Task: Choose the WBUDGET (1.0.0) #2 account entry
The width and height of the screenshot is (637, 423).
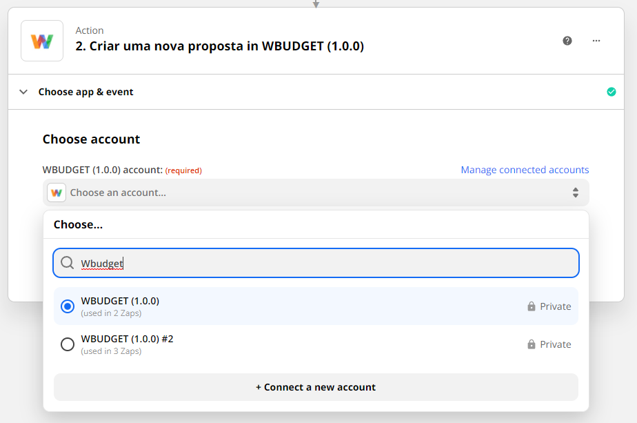Action: [x=316, y=344]
